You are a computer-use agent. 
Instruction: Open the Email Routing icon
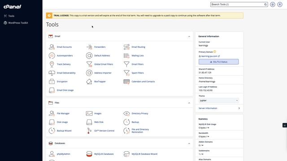126,47
